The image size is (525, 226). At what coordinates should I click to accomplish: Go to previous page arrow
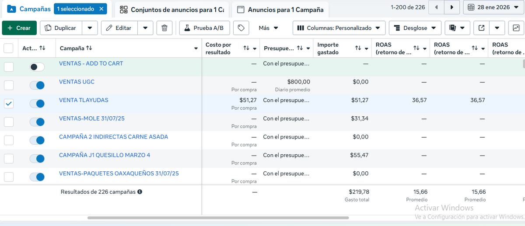point(436,7)
